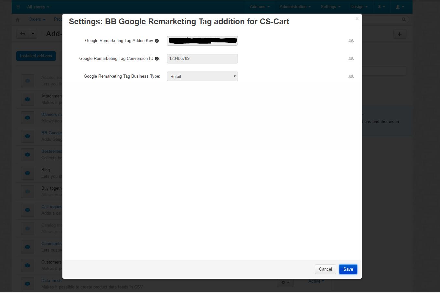
Task: Click help icon beside Addon Key label
Action: click(x=157, y=41)
